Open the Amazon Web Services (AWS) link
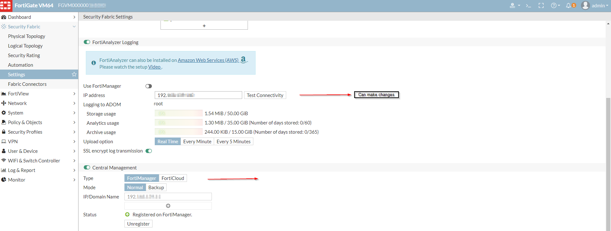The image size is (611, 231). tap(208, 60)
